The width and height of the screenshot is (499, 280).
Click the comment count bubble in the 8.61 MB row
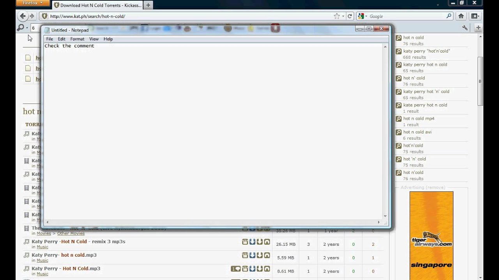[235, 269]
